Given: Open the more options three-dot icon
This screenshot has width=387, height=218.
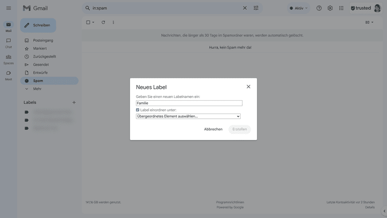Looking at the screenshot, I should coord(113,22).
